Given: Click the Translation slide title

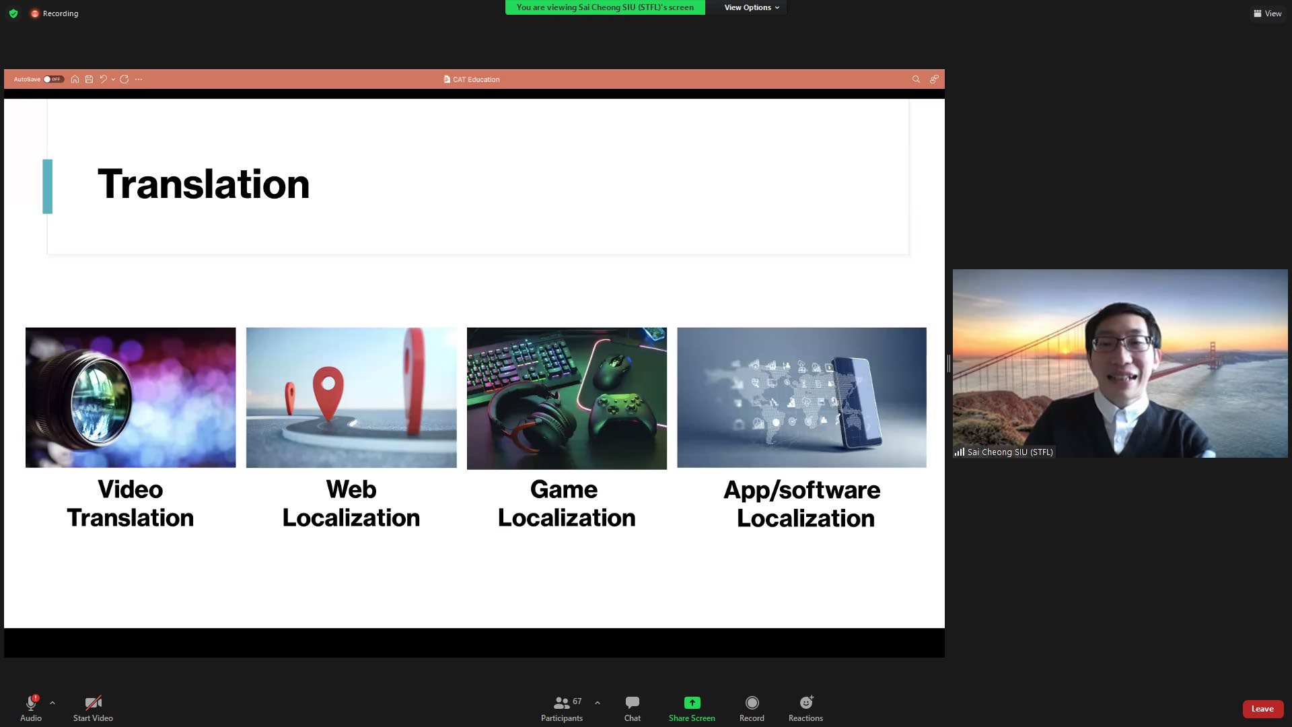Looking at the screenshot, I should [x=204, y=184].
